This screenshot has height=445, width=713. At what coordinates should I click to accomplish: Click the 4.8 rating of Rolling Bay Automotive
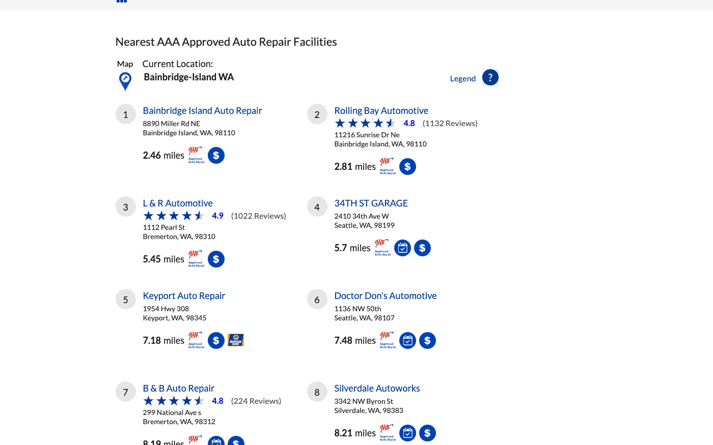409,123
